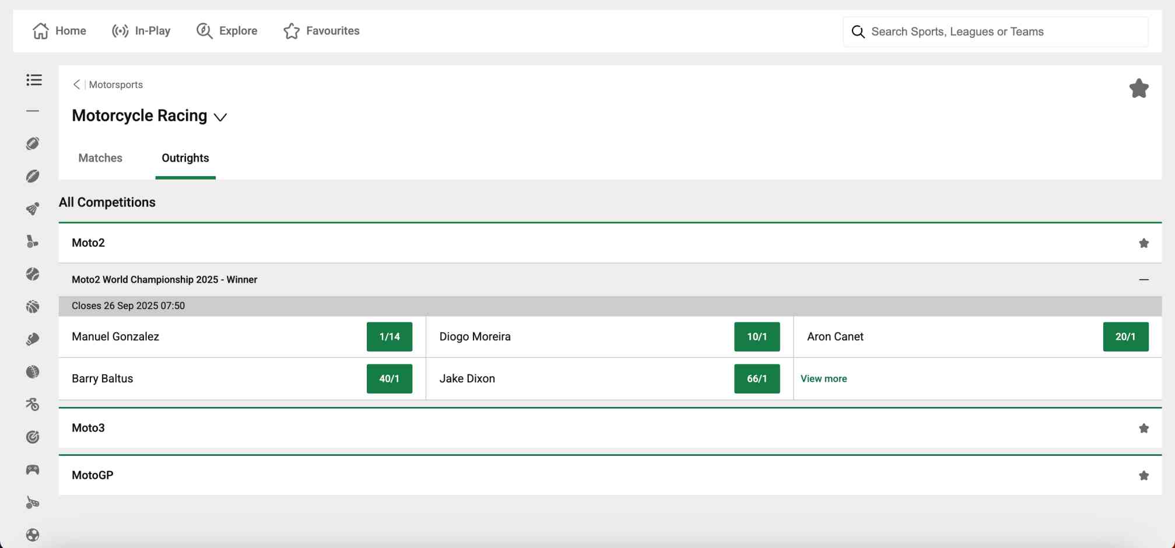Open the Boxing section via sidebar icon
This screenshot has width=1175, height=548.
[33, 338]
